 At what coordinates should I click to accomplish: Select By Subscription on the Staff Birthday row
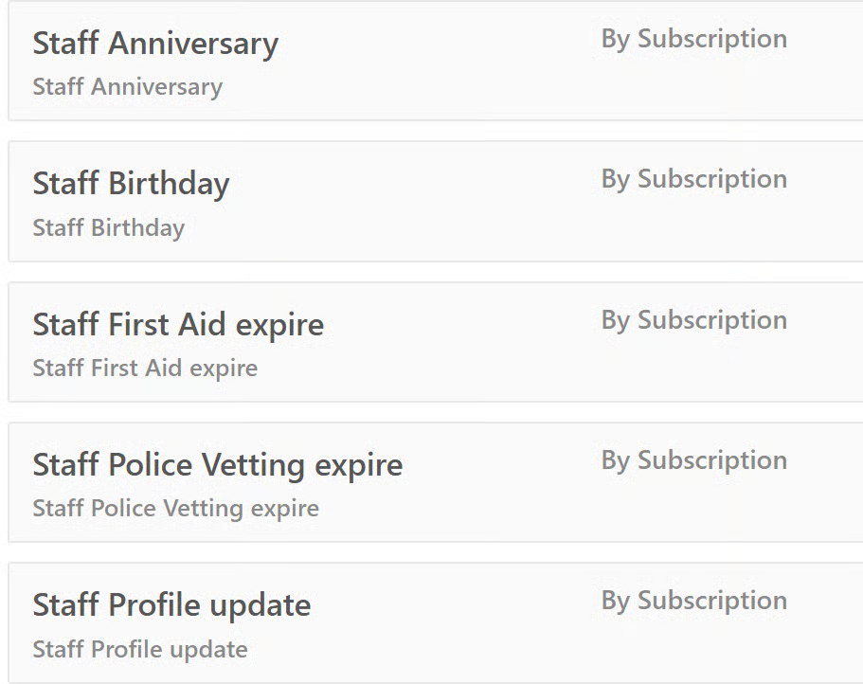(x=693, y=179)
